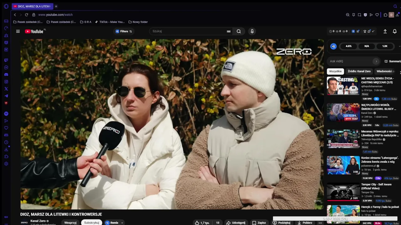
Task: Open the NIE WIDZĄ SENSU ŻYCIA video thumbnail
Action: (343, 86)
